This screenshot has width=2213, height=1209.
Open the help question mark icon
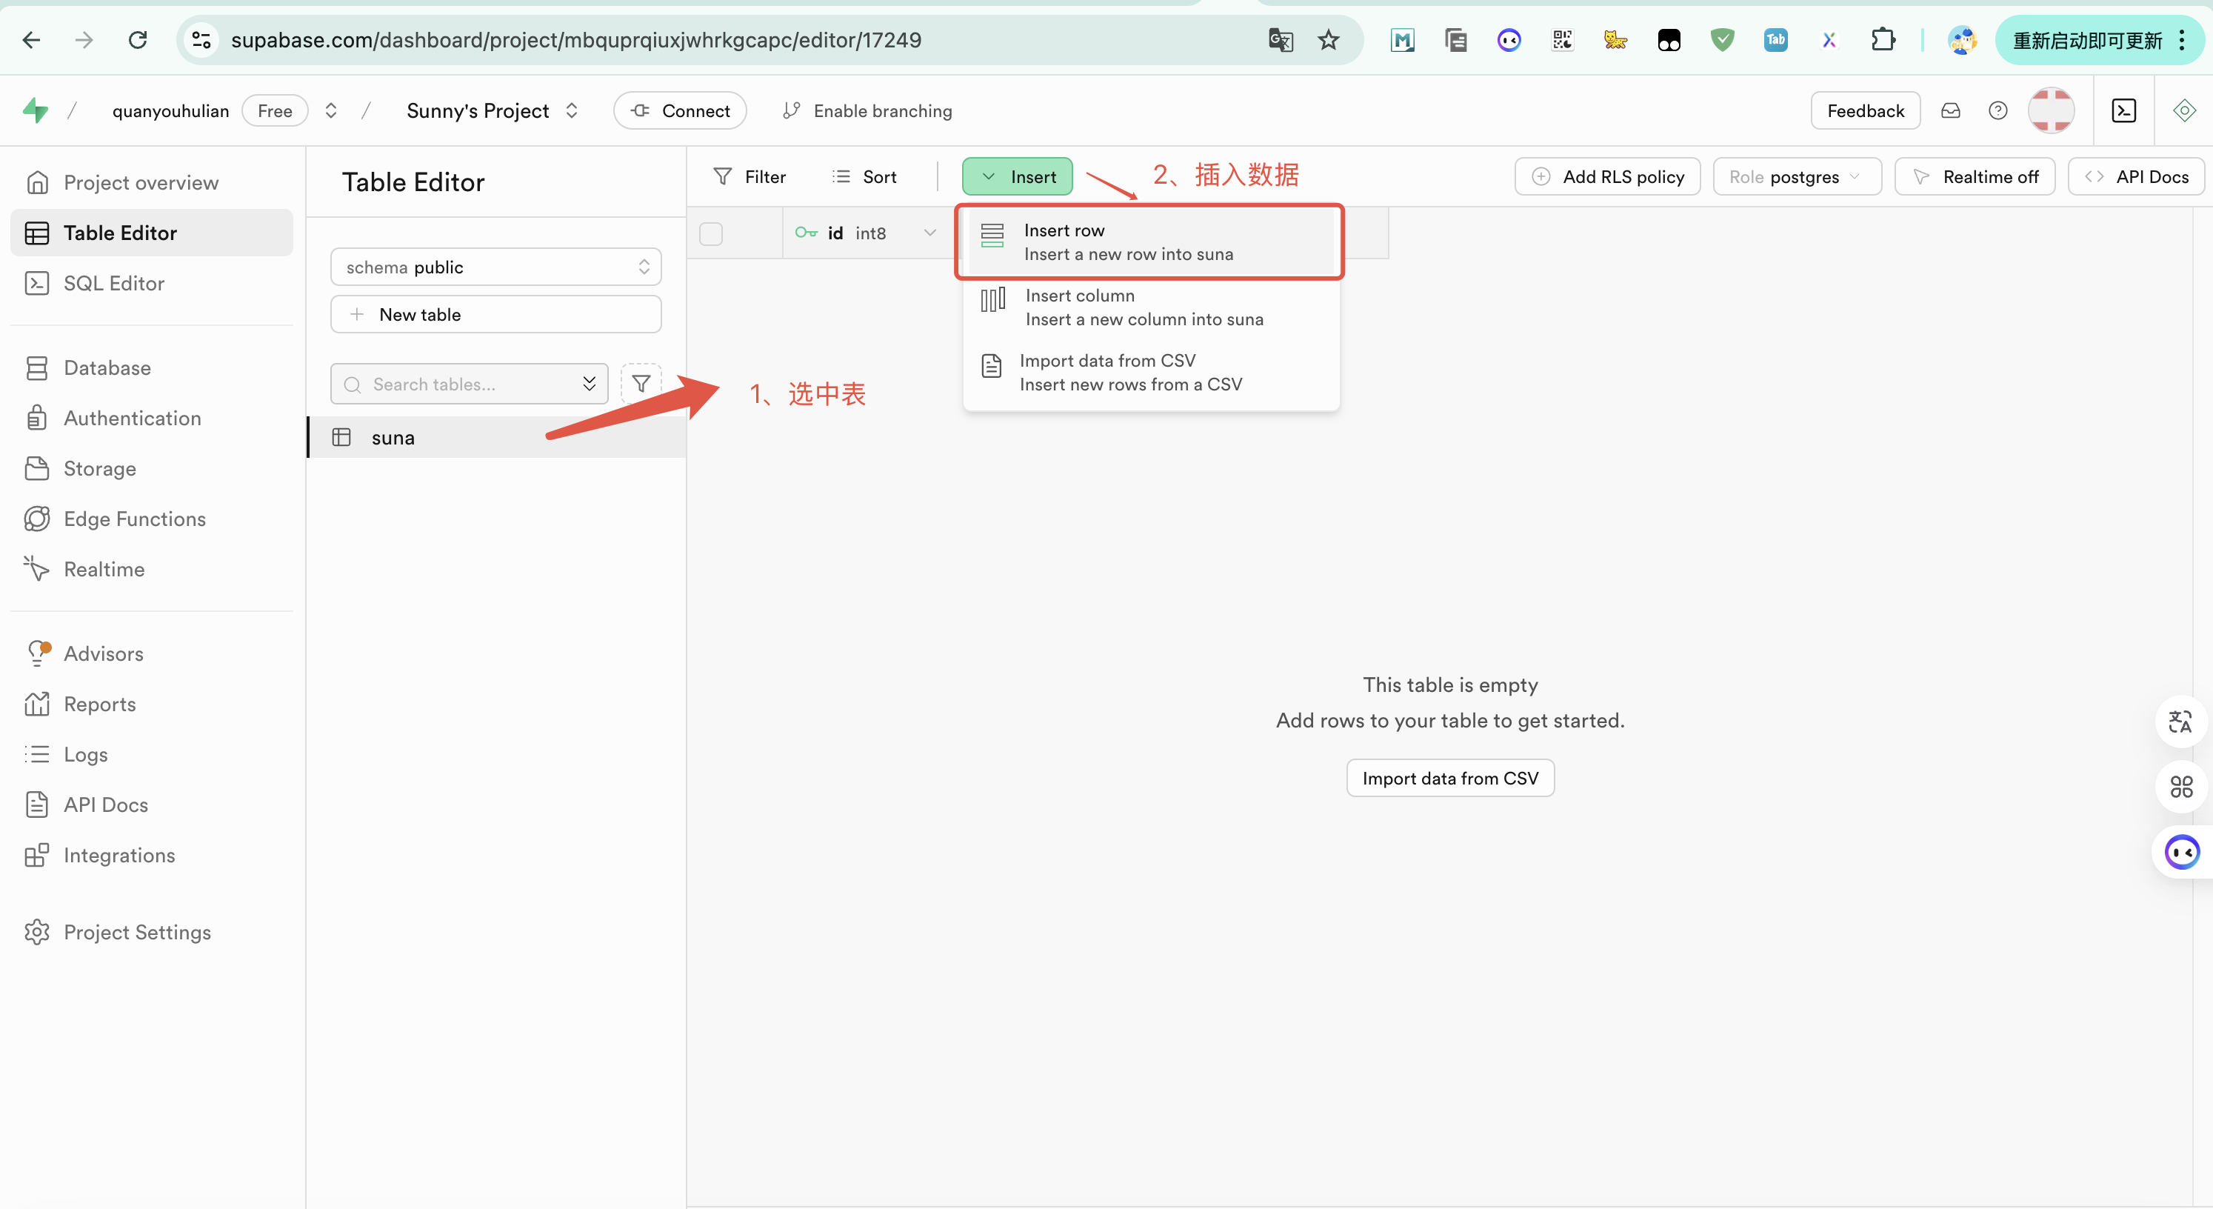pos(1997,111)
